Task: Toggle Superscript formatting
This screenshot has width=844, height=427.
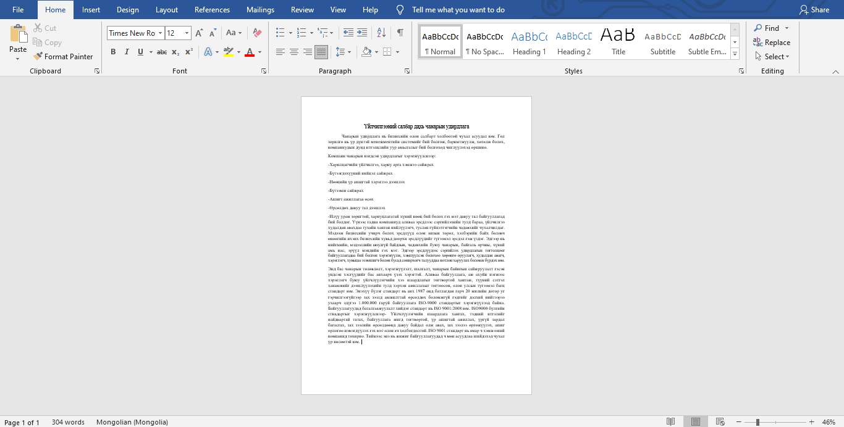Action: coord(189,52)
